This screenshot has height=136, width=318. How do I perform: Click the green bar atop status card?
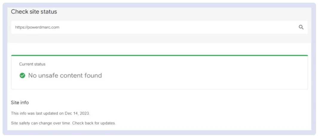click(159, 55)
